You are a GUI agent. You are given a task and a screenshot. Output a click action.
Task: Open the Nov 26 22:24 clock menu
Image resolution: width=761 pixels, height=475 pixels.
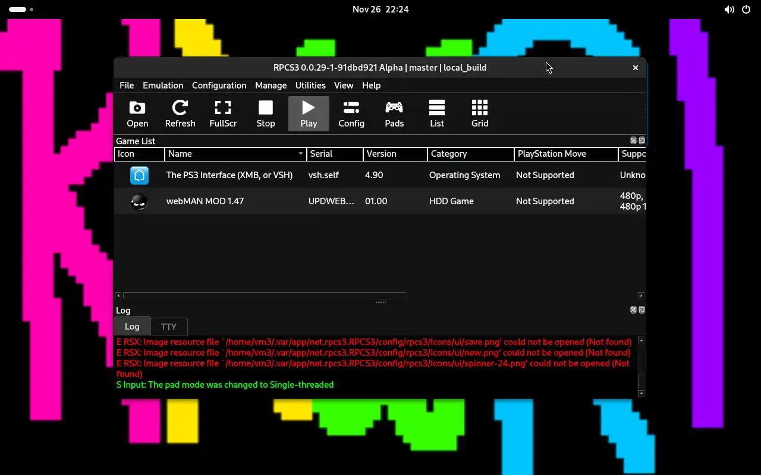380,9
